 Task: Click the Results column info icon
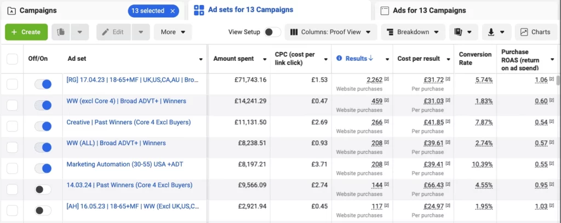point(339,58)
